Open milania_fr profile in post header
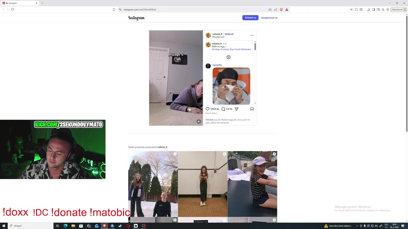This screenshot has height=229, width=408. 217,34
